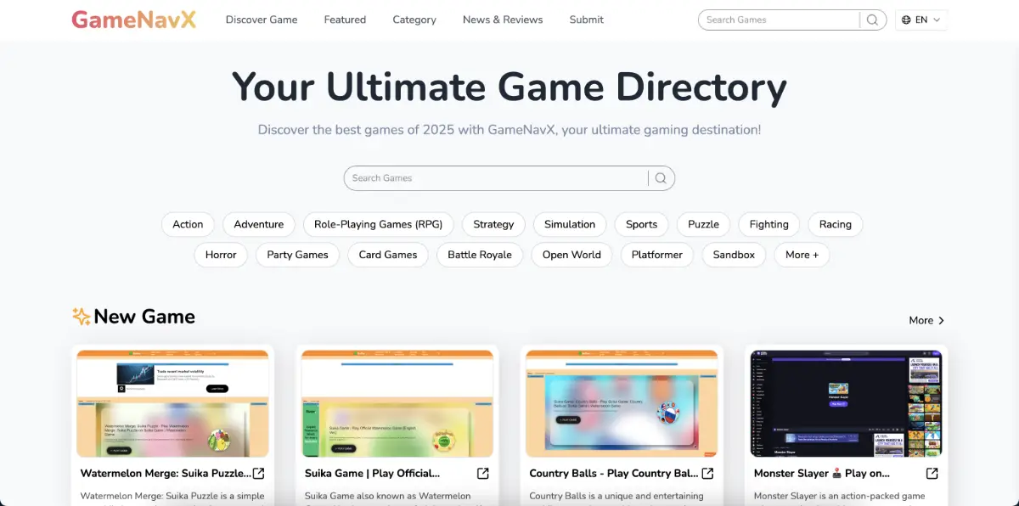Toggle the Battle Royale filter pill

point(479,255)
